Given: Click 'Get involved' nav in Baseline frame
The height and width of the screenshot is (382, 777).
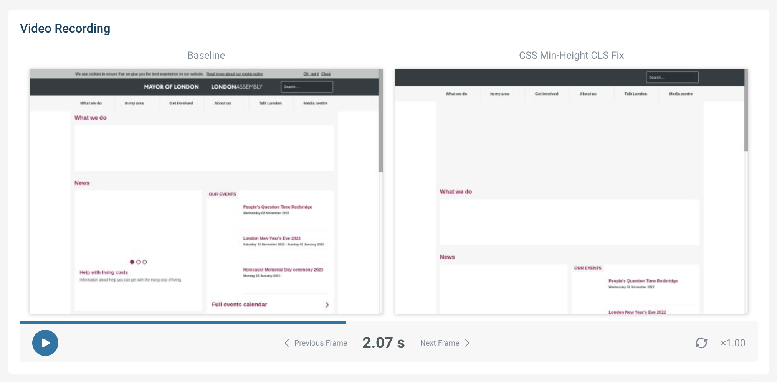Looking at the screenshot, I should coord(181,103).
